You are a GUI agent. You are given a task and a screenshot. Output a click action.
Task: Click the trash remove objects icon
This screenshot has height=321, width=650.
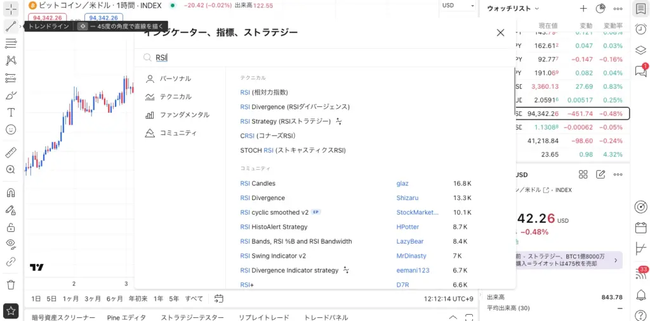pyautogui.click(x=11, y=285)
